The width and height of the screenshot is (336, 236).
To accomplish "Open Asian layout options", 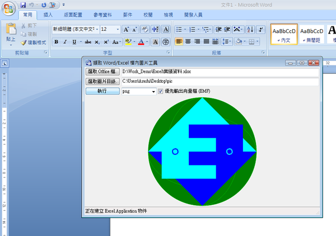I will (x=238, y=30).
